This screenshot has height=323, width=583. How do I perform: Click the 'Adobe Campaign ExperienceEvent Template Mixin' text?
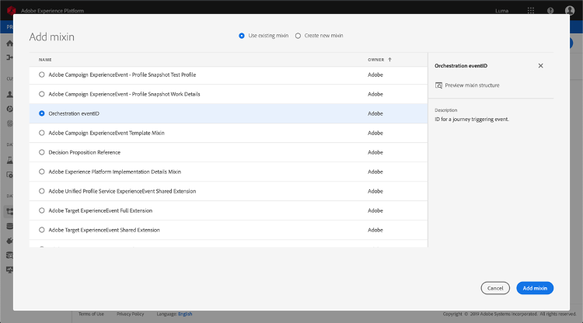[x=106, y=133]
